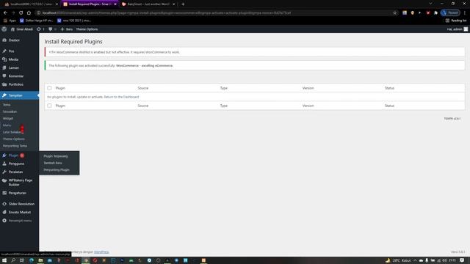Viewport: 470px width, 264px height.
Task: Open the Hai, admin account menu
Action: tap(457, 29)
